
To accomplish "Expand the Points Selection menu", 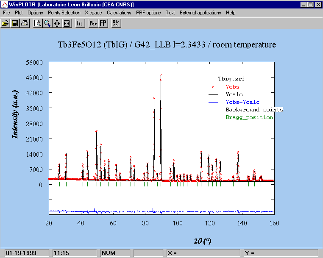I will 64,13.
